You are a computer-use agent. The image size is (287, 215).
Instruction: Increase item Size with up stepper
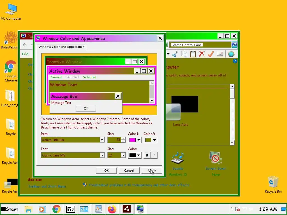click(x=123, y=138)
